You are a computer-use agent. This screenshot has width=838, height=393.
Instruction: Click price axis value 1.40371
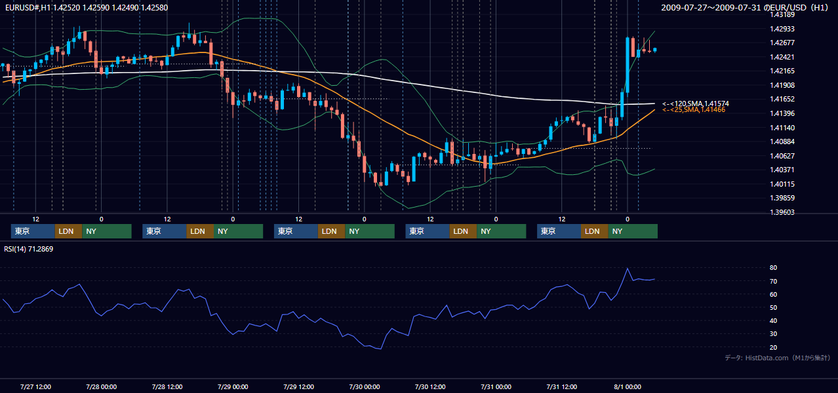click(x=782, y=170)
